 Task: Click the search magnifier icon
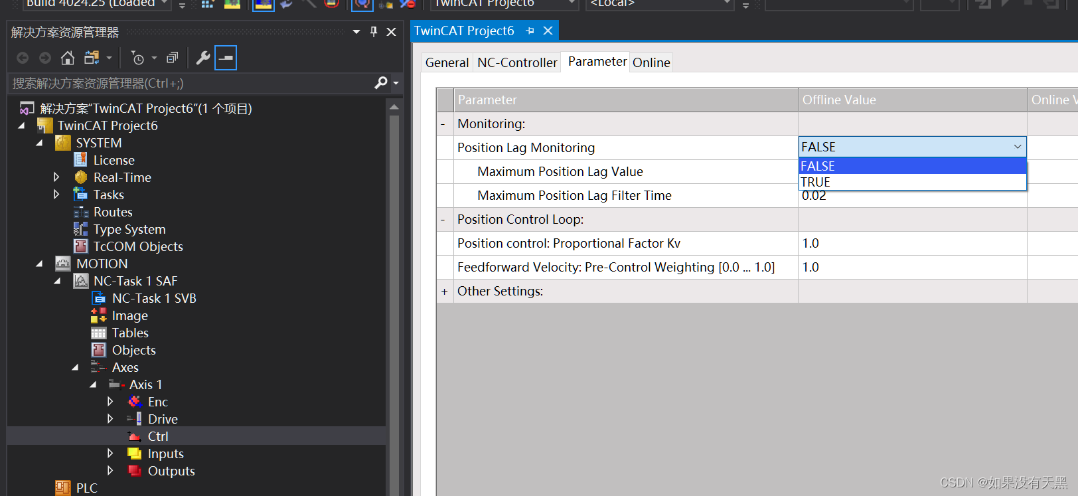click(381, 83)
